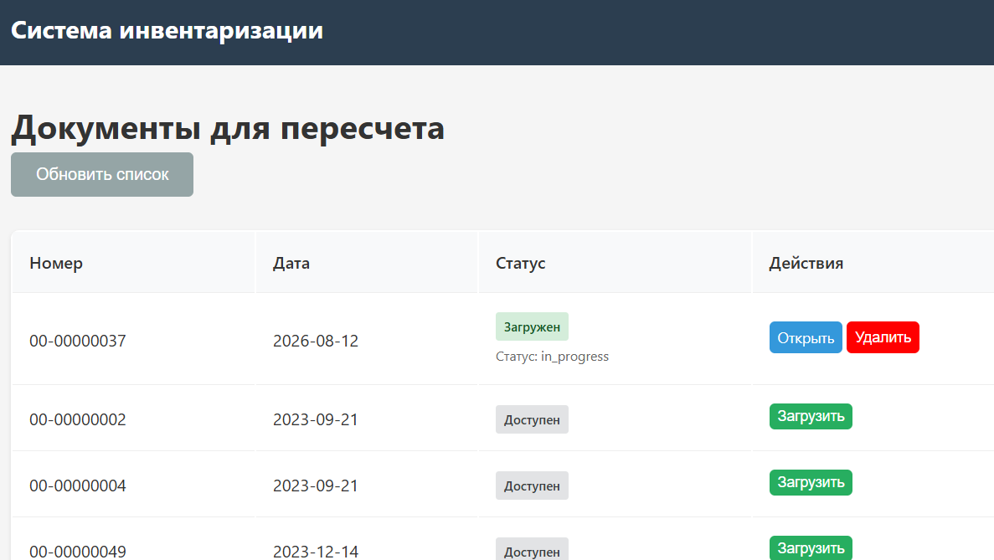This screenshot has width=994, height=560.
Task: Load document 00-00000002 via Загрузить
Action: [811, 416]
